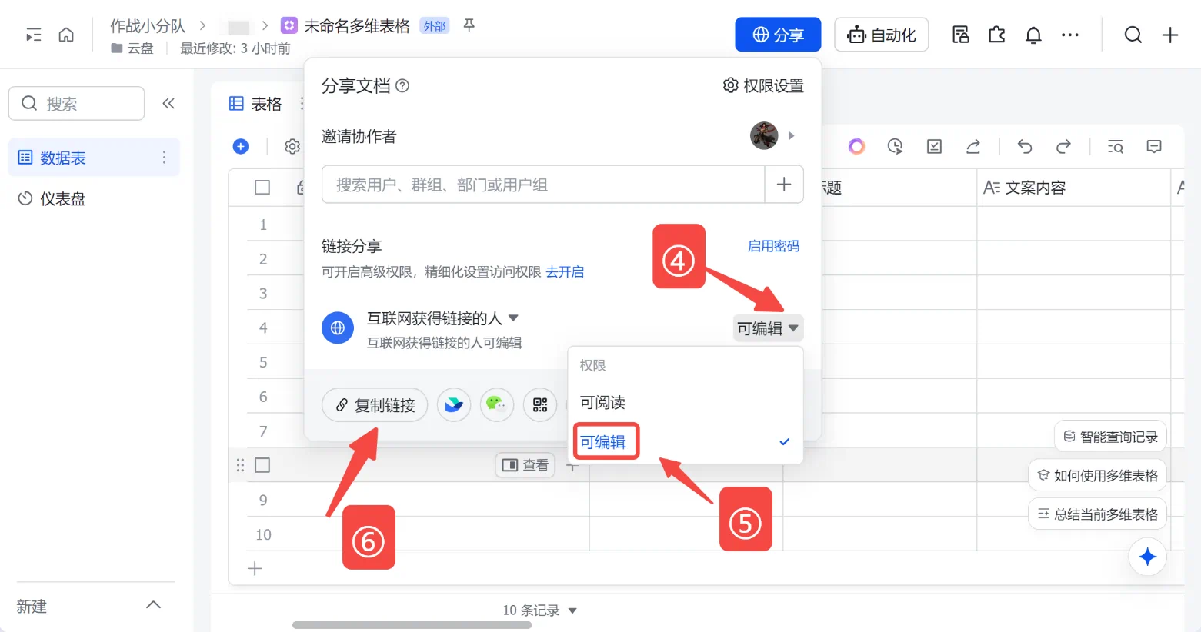1201x632 pixels.
Task: Click the home icon in top bar
Action: click(x=66, y=35)
